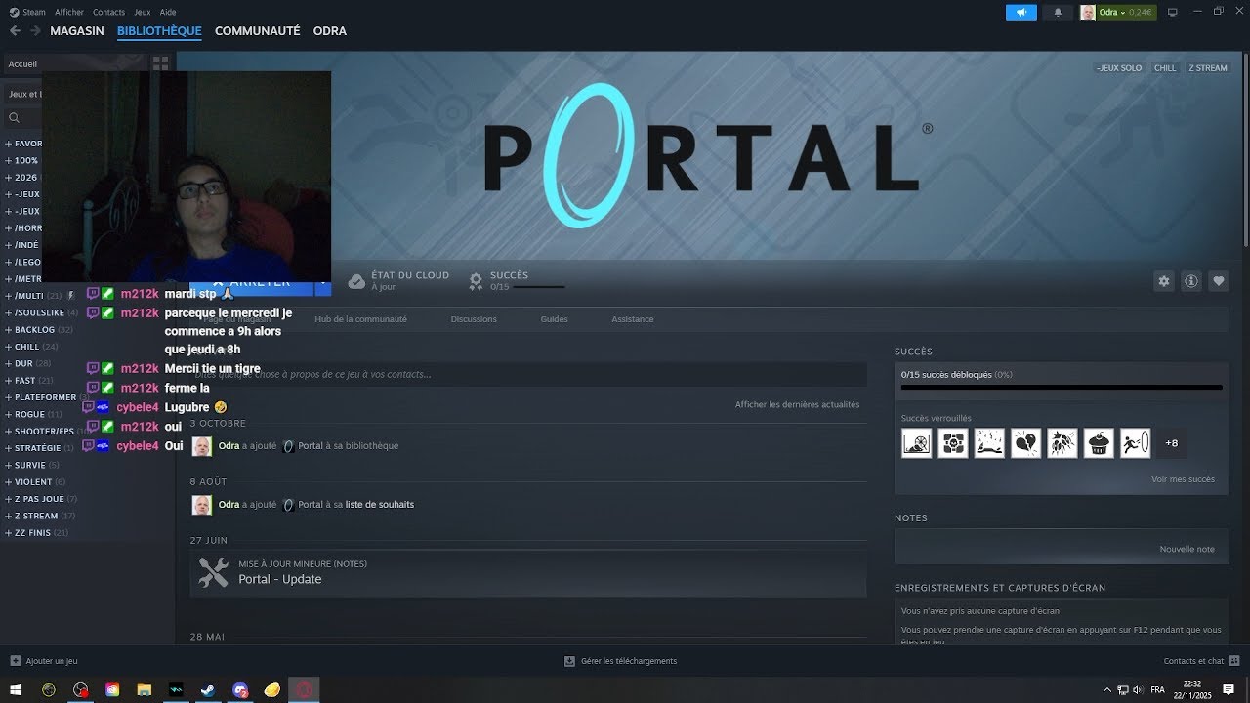Go back with the left arrow
This screenshot has height=703, width=1250.
point(15,31)
